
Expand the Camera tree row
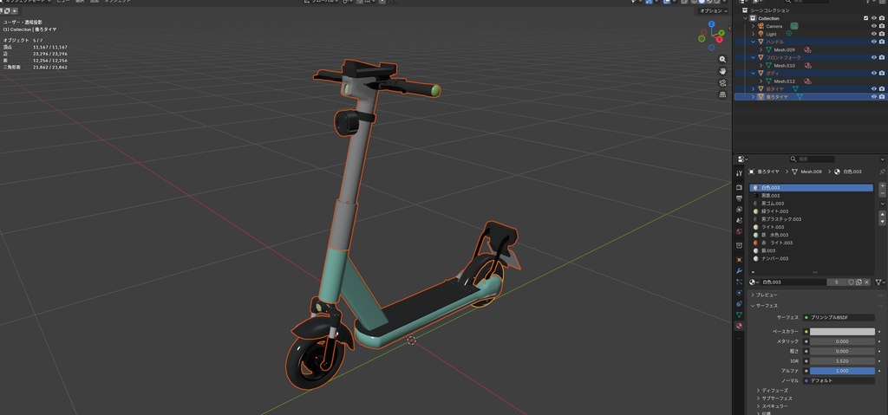pos(754,26)
